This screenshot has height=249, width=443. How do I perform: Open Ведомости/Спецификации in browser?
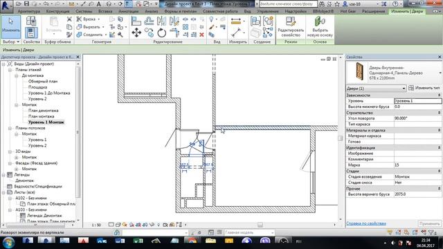[38, 186]
